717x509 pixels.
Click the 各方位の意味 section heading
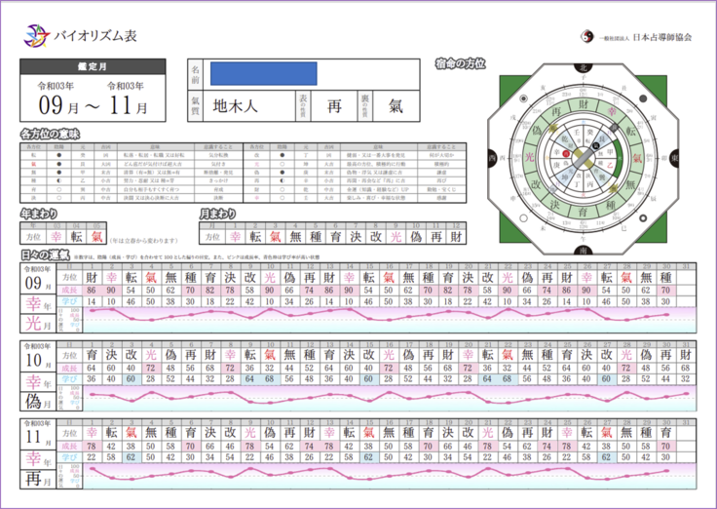(x=50, y=133)
